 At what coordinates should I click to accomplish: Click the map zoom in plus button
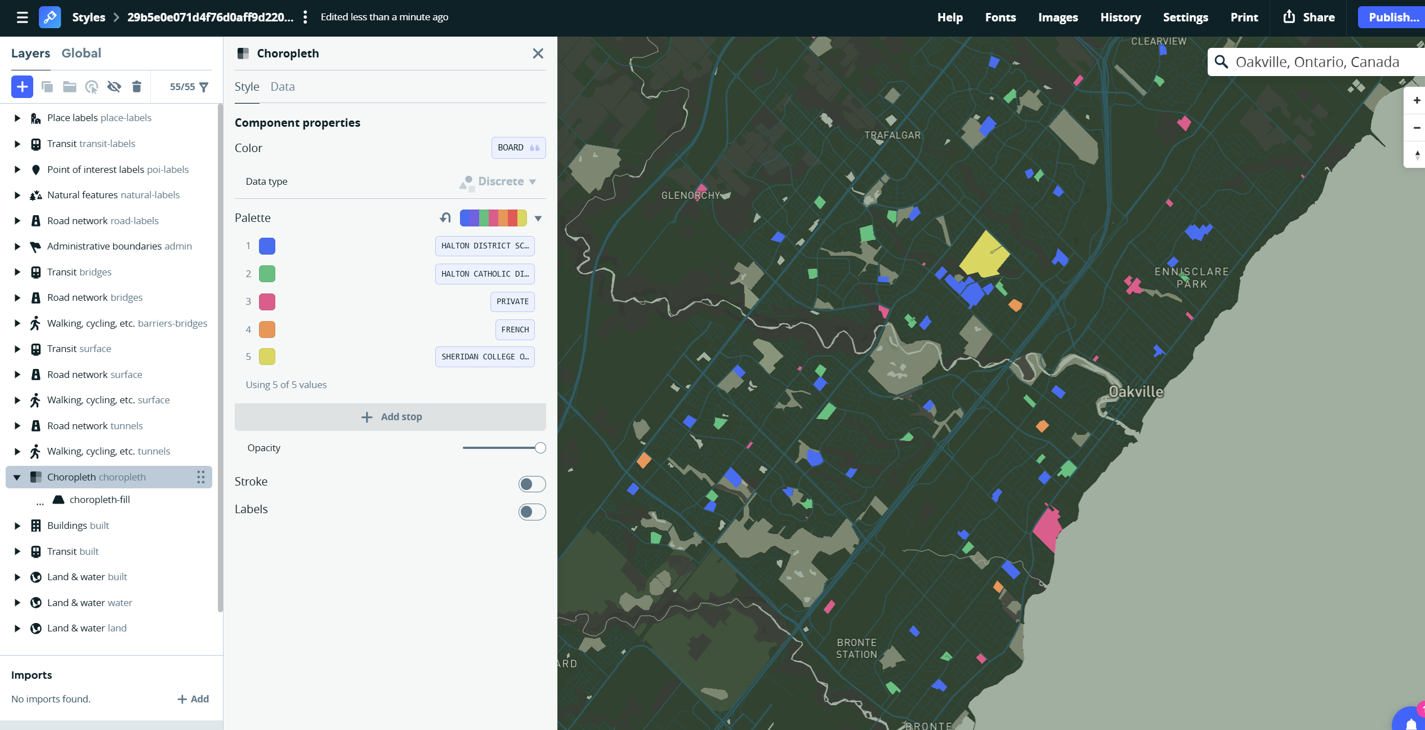[1416, 101]
